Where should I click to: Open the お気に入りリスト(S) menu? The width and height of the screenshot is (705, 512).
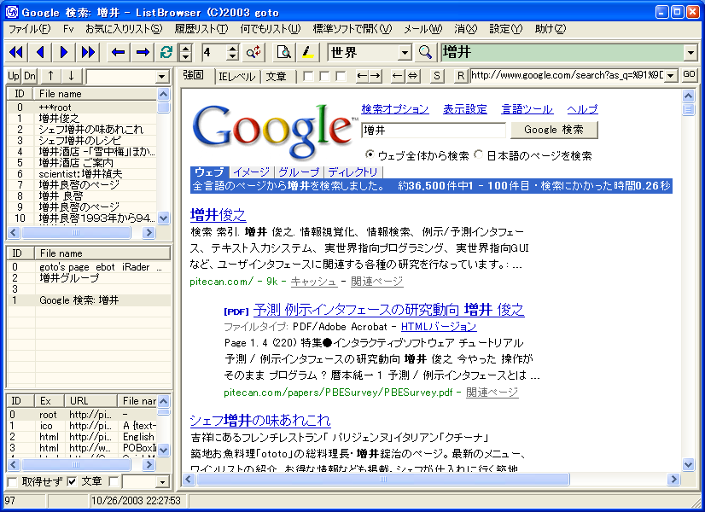(x=124, y=29)
